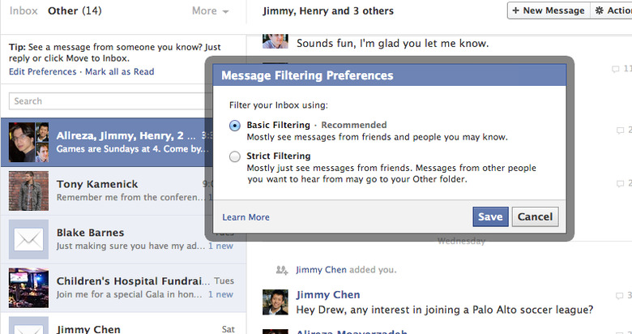Click the avatar beside 'Sounds fun' message
This screenshot has width=632, height=334.
coord(275,41)
